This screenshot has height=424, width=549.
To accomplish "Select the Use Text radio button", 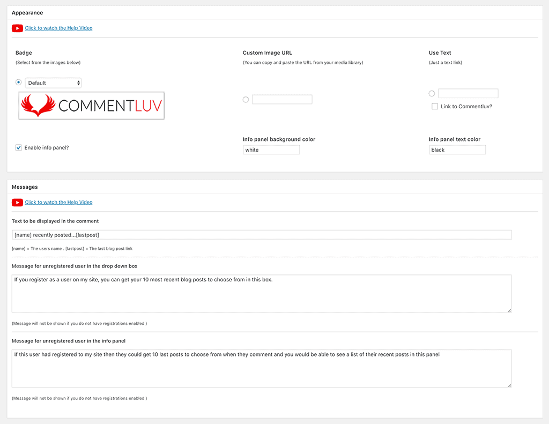I will point(432,93).
